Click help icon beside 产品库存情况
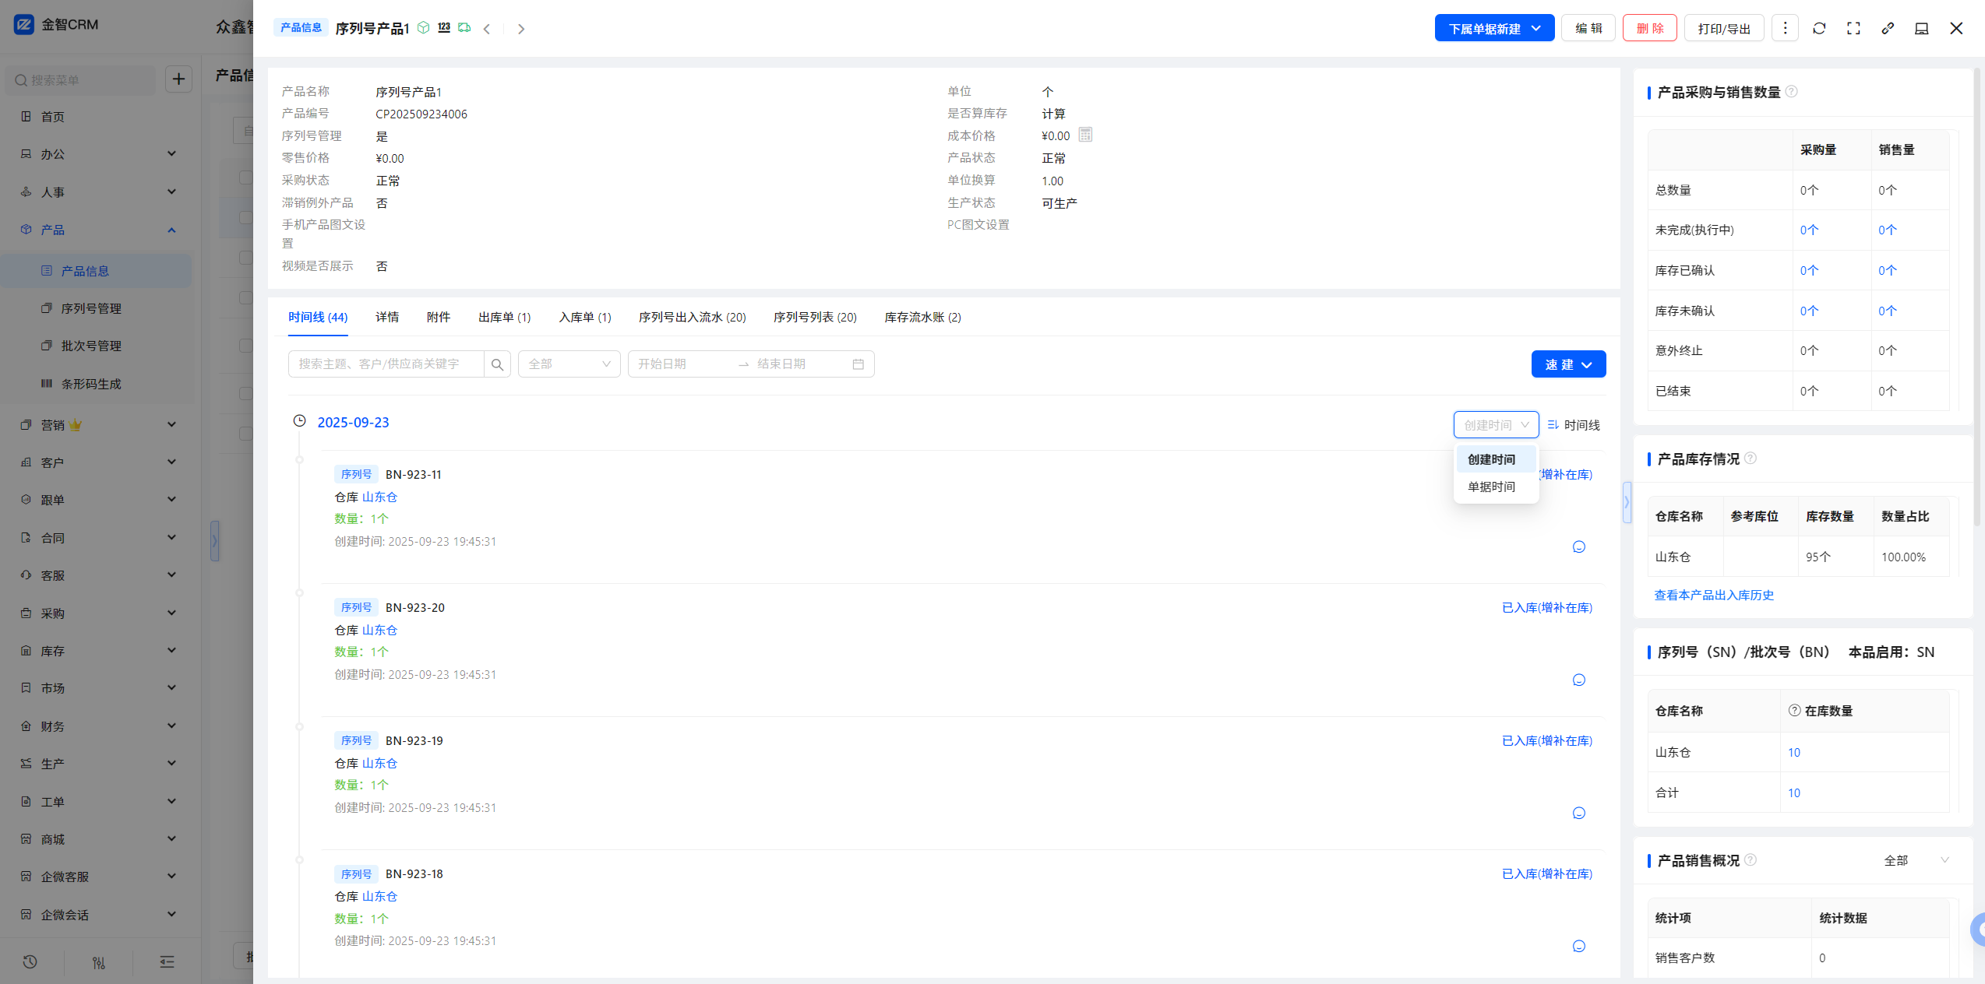Viewport: 1985px width, 984px height. [x=1751, y=459]
